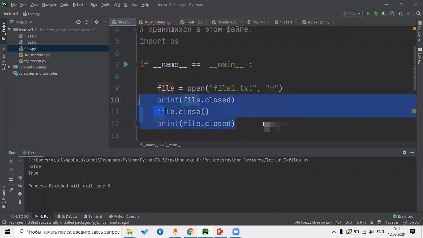This screenshot has width=423, height=238.
Task: Switch to file2.txt editor tab
Action: (258, 22)
